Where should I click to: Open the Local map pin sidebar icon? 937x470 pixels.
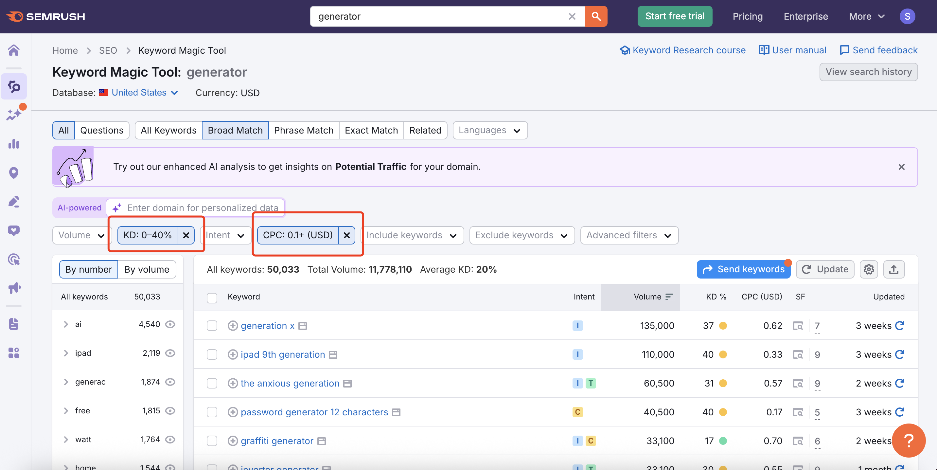coord(14,173)
